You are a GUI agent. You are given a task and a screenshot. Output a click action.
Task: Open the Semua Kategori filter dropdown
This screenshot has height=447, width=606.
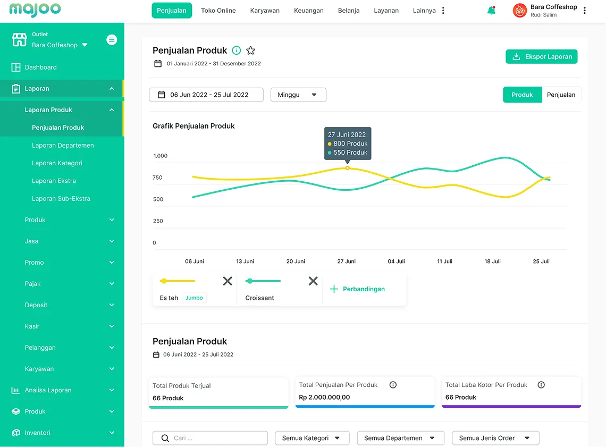click(312, 438)
